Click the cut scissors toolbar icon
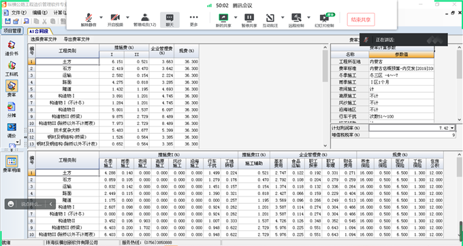The image size is (463, 246). pyautogui.click(x=44, y=21)
